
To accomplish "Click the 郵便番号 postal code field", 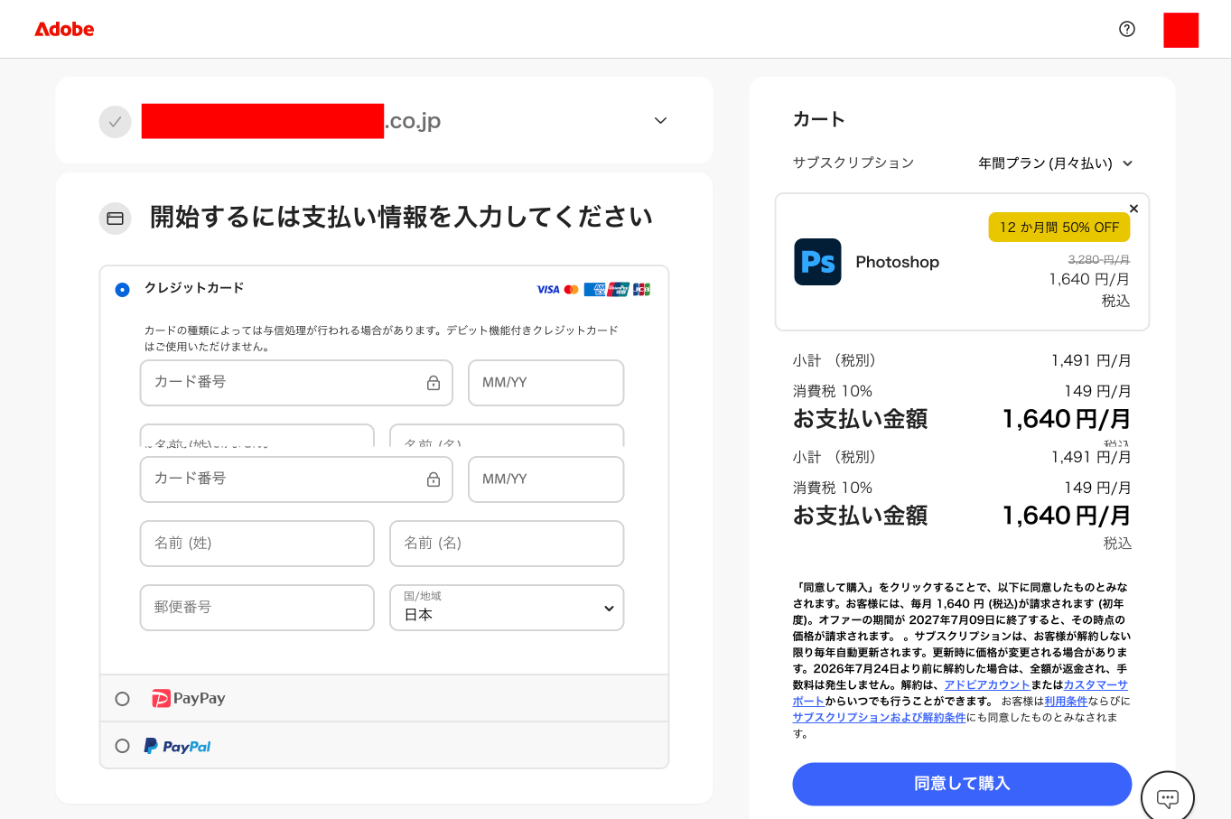I will click(x=257, y=608).
